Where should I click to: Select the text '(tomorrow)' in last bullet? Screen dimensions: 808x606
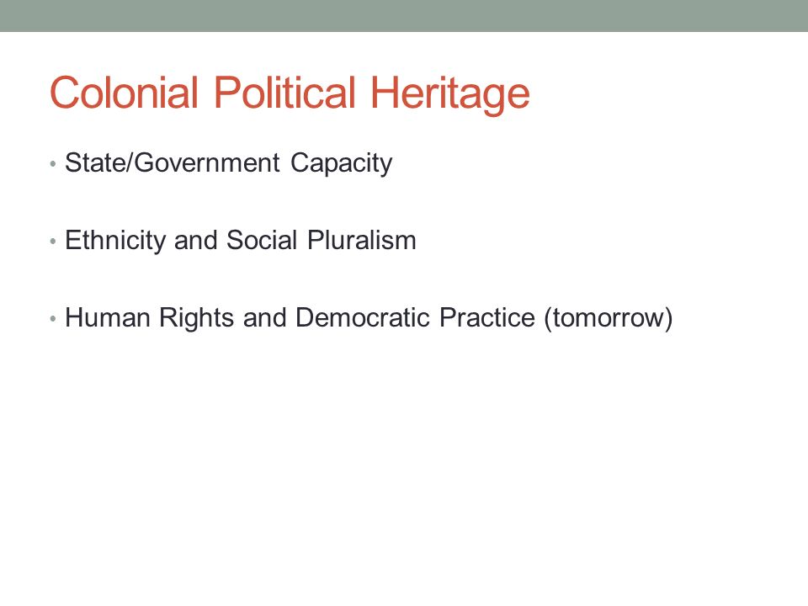pyautogui.click(x=609, y=318)
